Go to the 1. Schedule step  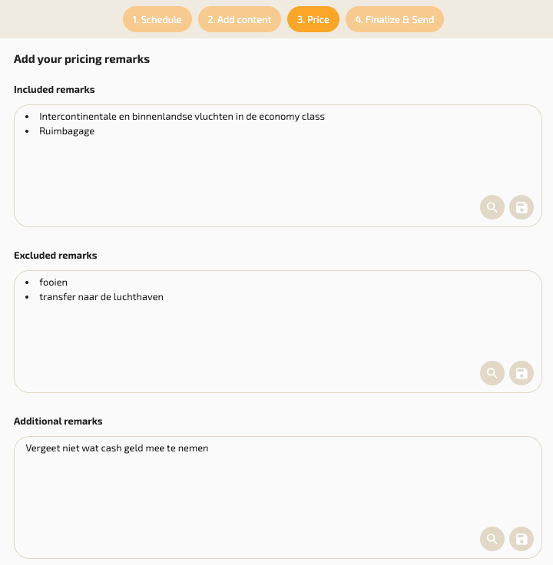click(x=157, y=20)
